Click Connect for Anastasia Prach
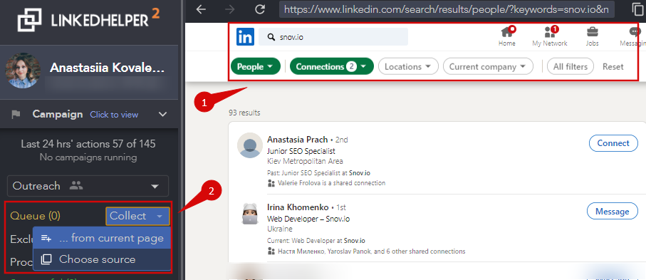Image resolution: width=646 pixels, height=280 pixels. click(x=613, y=143)
